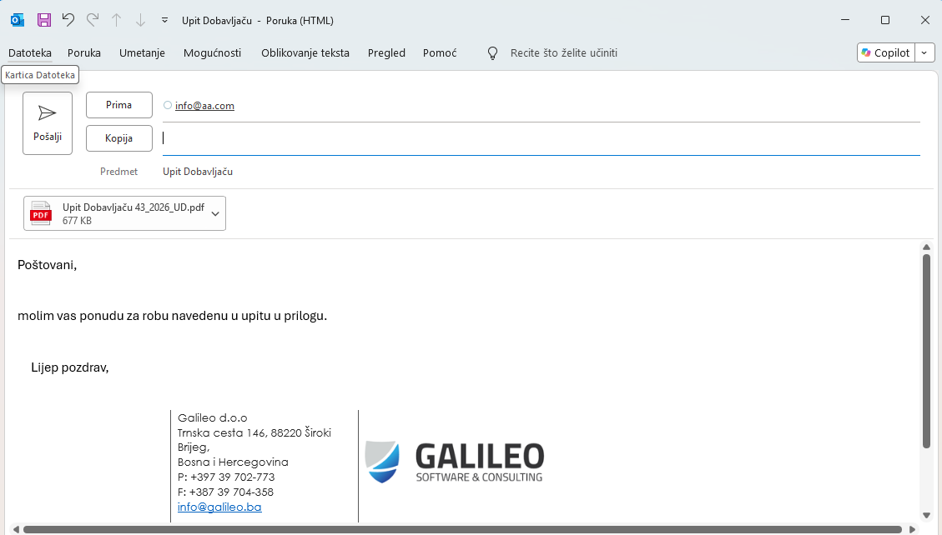Save the message with the floppy disk icon
The width and height of the screenshot is (942, 535).
tap(44, 20)
